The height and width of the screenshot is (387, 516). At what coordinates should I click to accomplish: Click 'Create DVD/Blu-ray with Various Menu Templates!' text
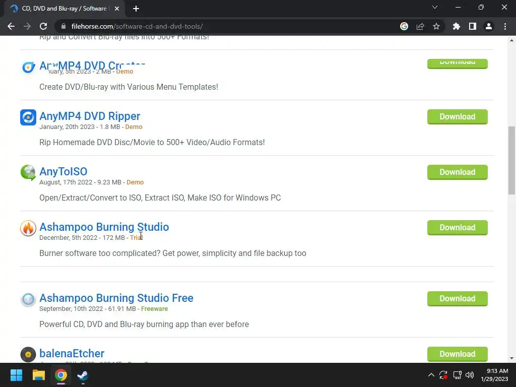click(x=128, y=87)
